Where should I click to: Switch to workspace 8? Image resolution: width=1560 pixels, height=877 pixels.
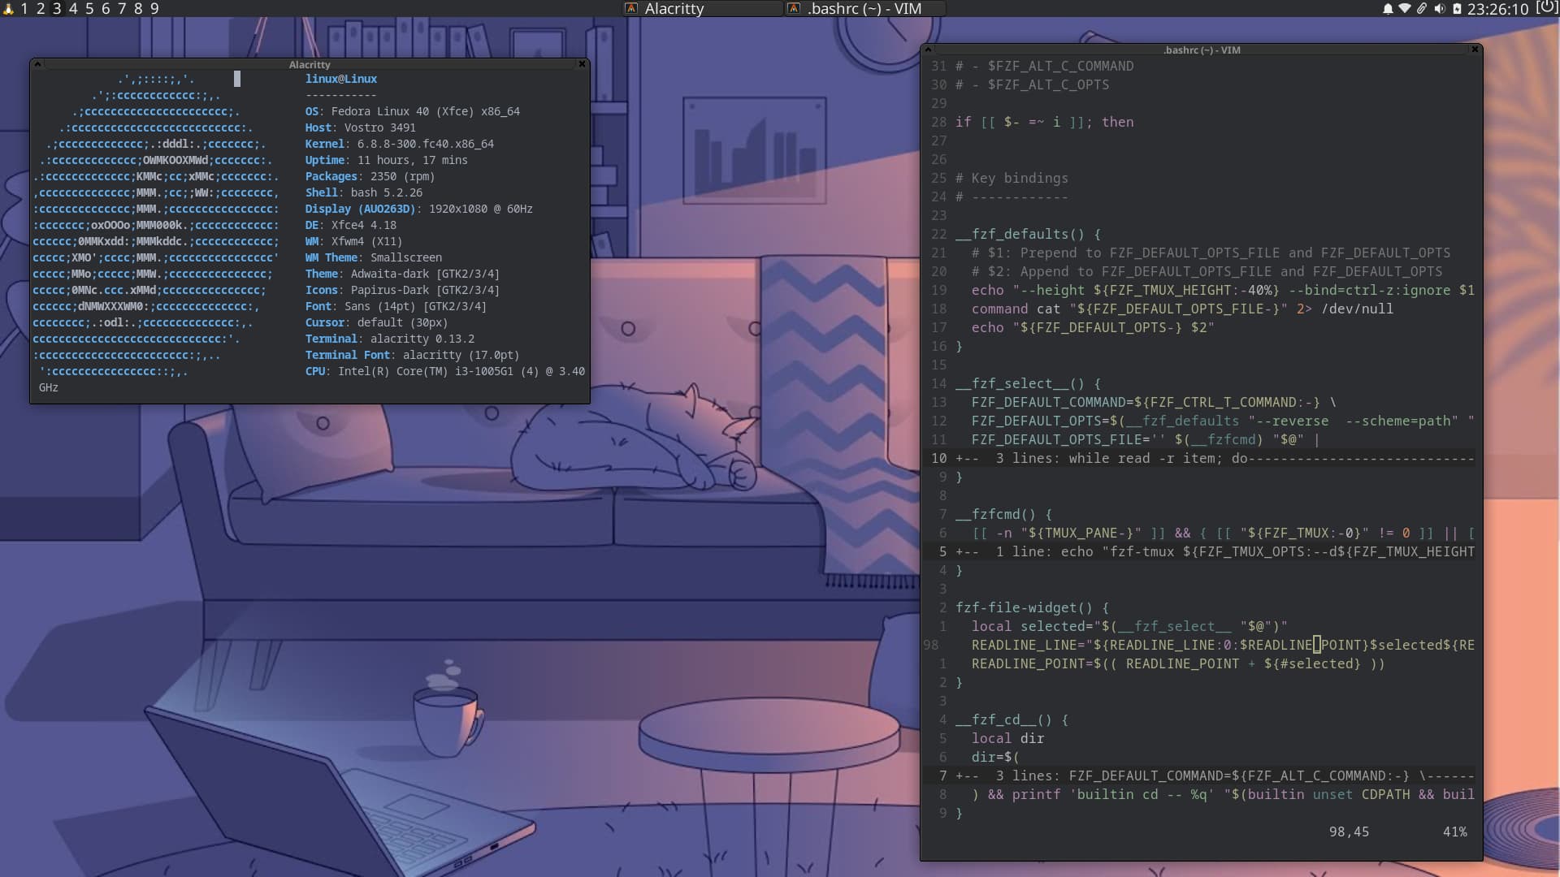click(138, 9)
